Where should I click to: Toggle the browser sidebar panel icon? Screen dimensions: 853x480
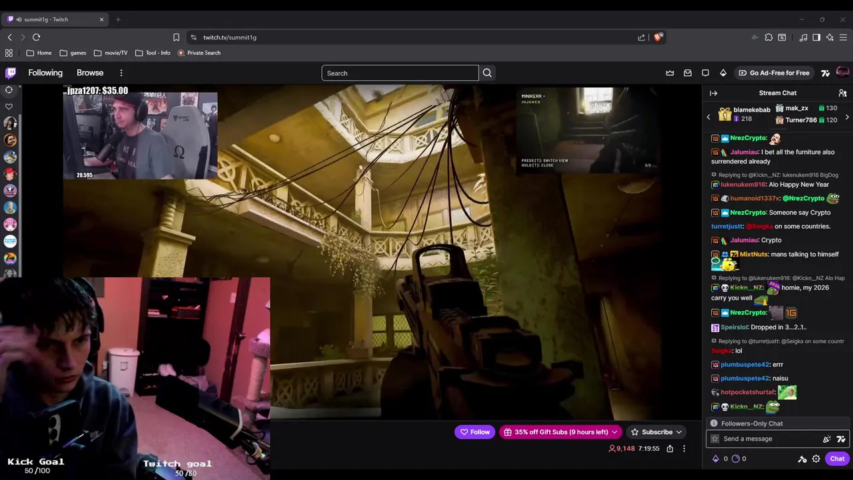[816, 37]
